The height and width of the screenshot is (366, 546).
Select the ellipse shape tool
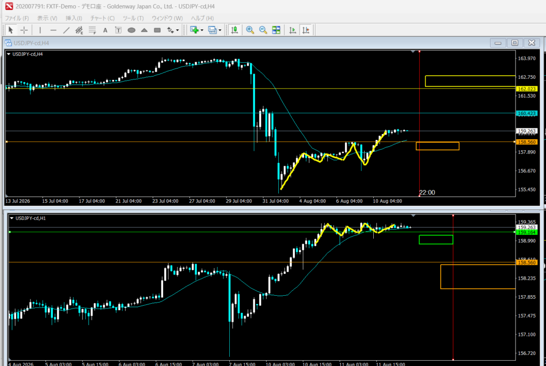click(x=131, y=30)
